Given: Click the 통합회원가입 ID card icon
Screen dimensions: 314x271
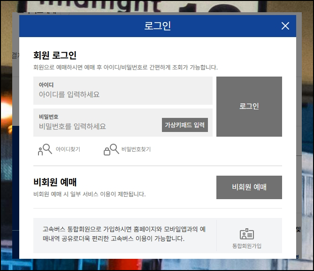Looking at the screenshot, I should click(x=247, y=234).
